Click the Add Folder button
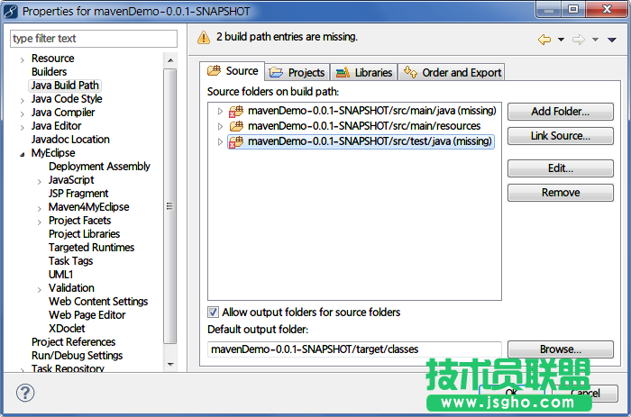The width and height of the screenshot is (631, 417). point(560,112)
